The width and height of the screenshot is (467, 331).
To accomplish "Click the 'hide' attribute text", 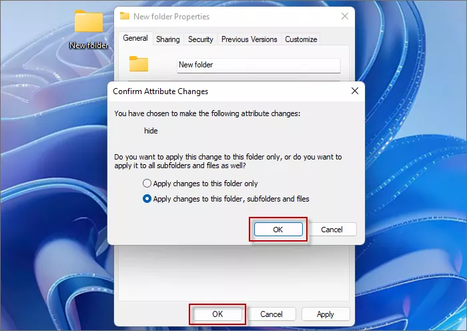I will (x=151, y=131).
